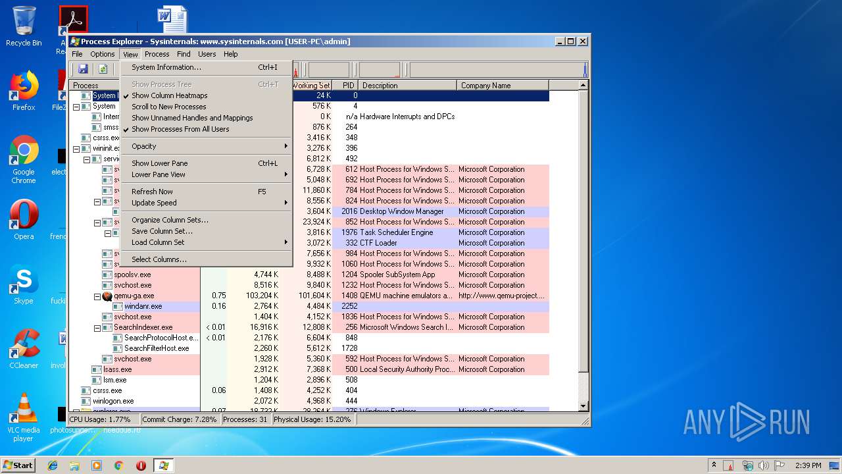This screenshot has width=842, height=474.
Task: Choose Select Columns from View menu
Action: click(206, 259)
